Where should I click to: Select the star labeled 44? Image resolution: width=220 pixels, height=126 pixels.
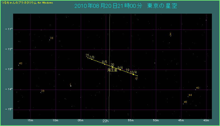pos(188,97)
